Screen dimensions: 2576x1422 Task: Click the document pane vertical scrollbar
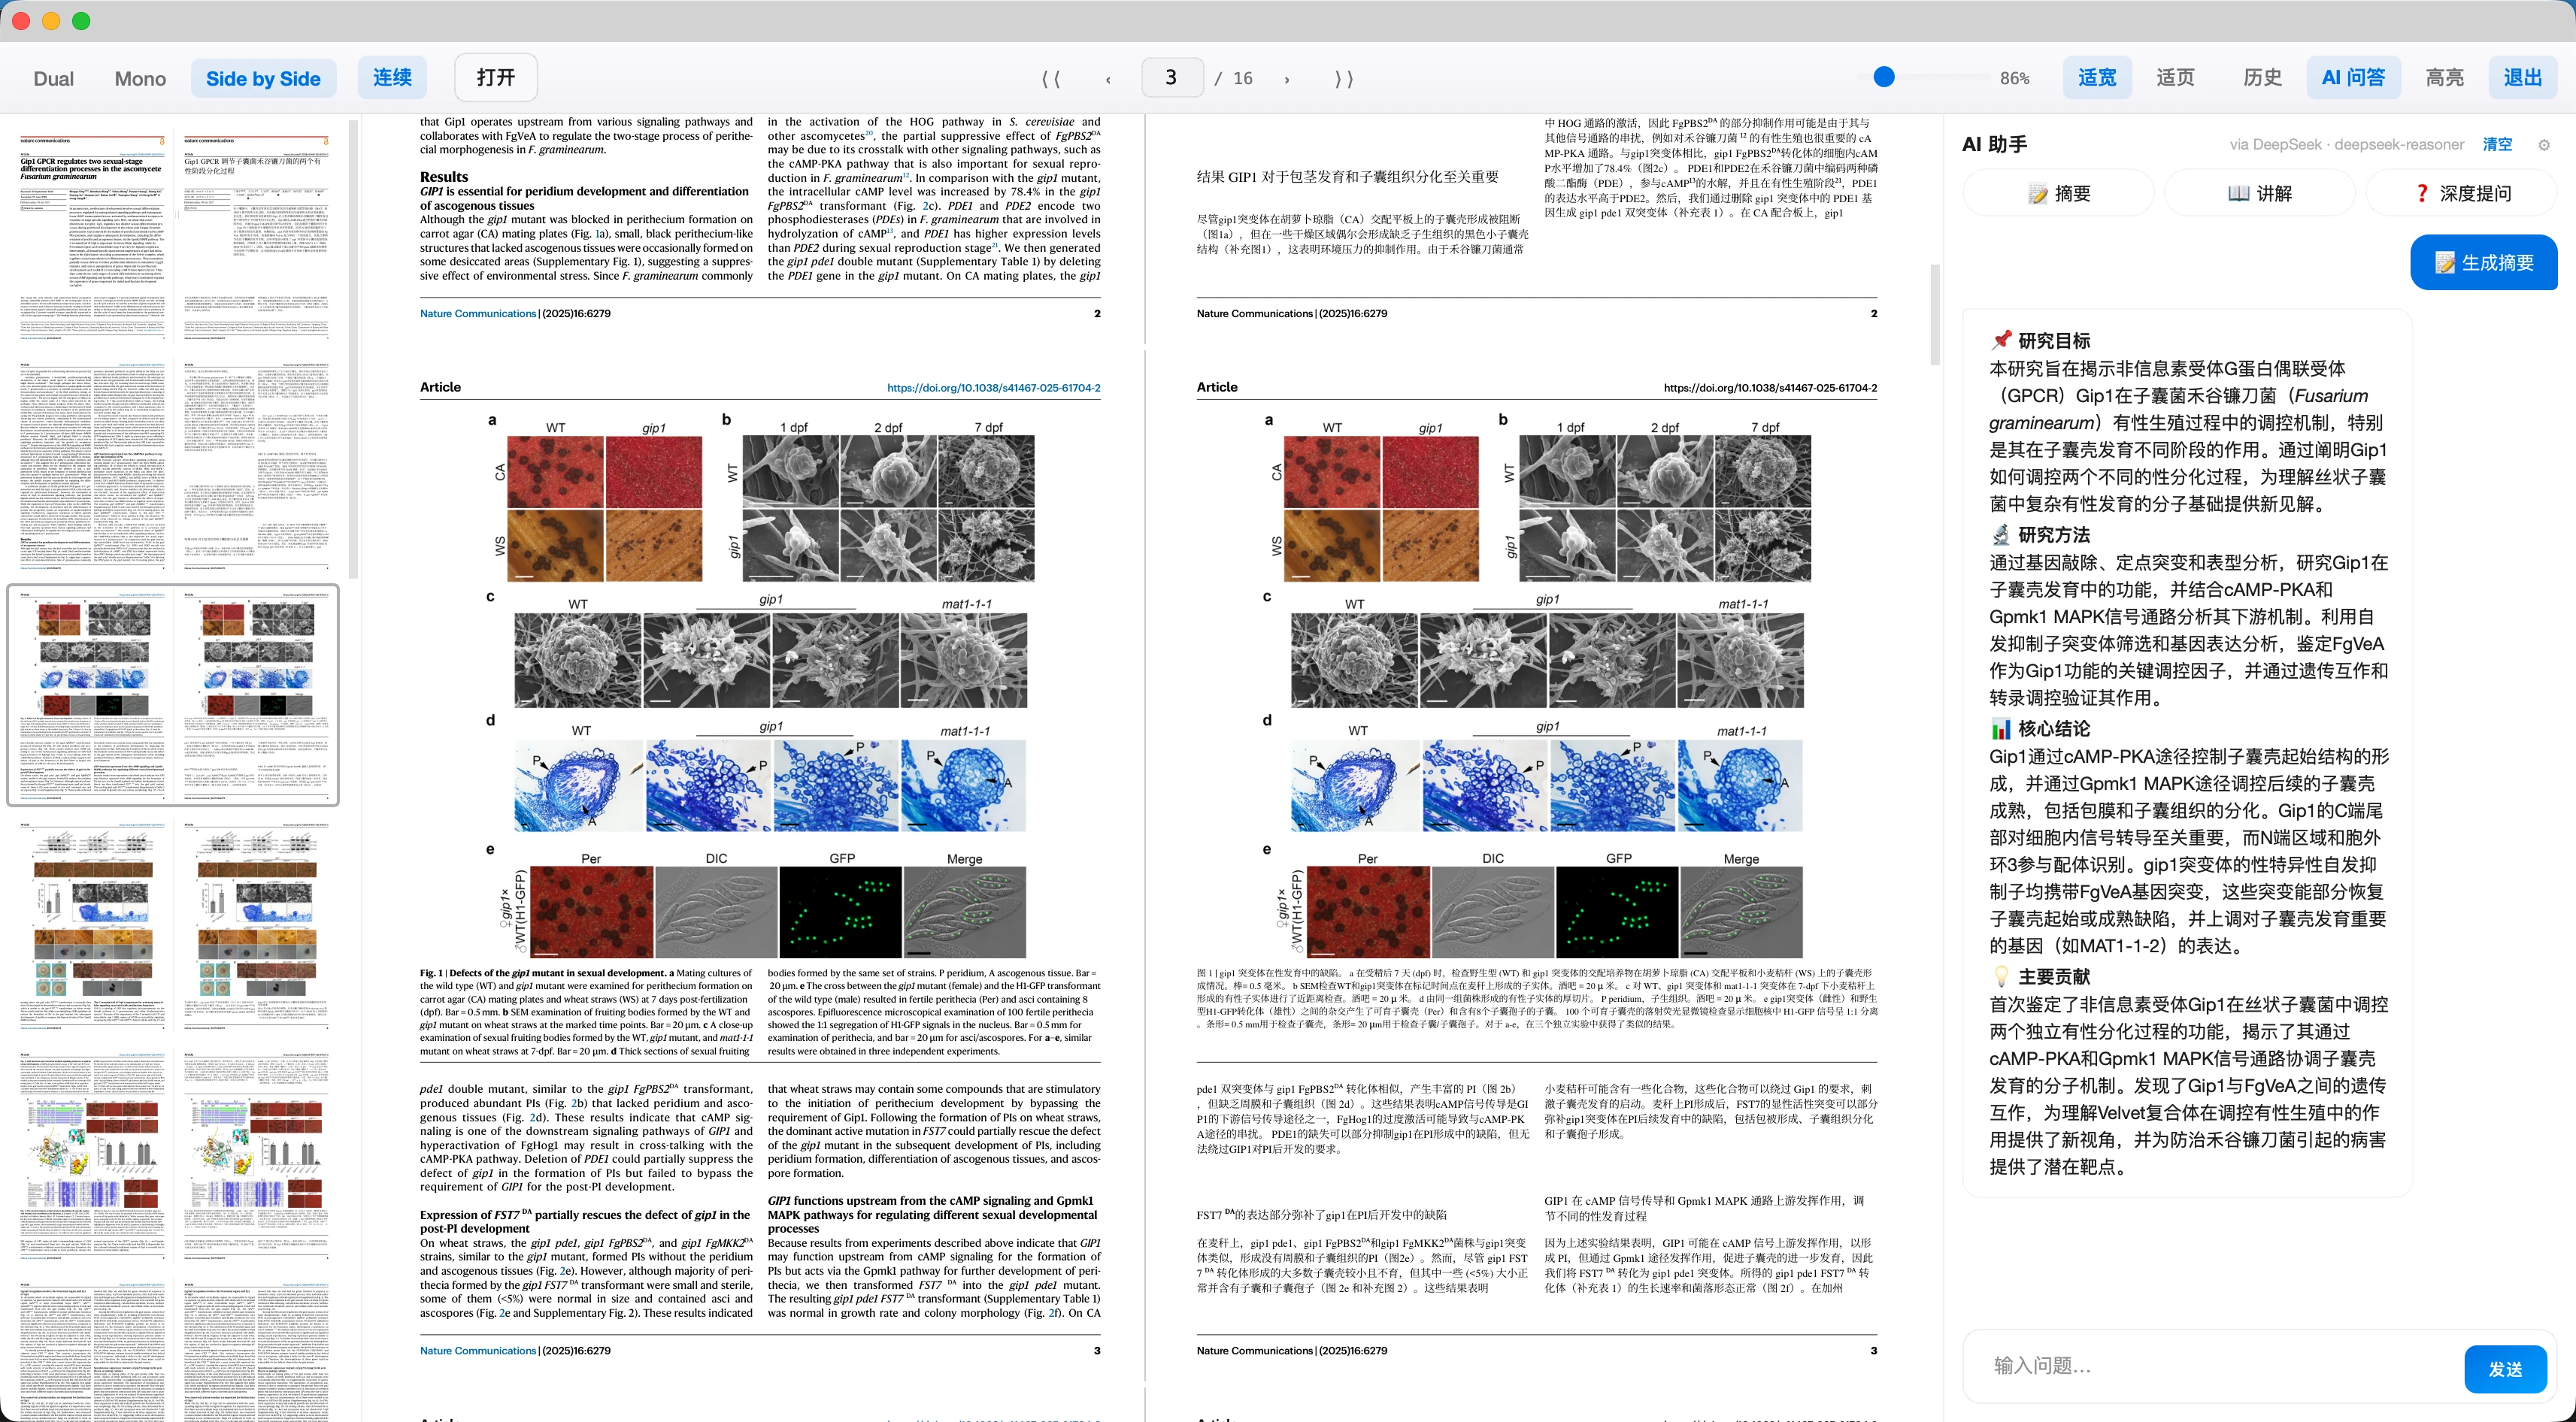tap(1935, 313)
